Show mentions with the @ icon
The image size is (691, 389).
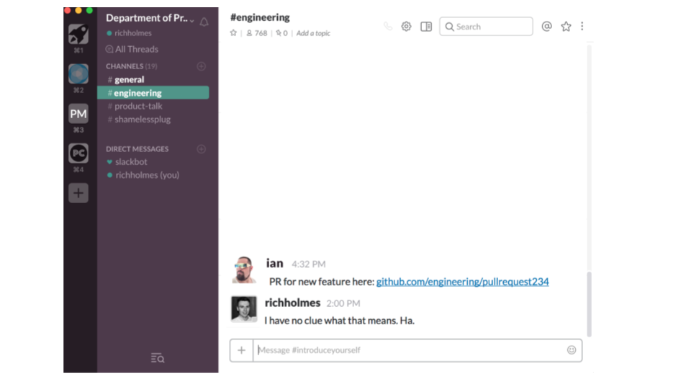pos(546,27)
